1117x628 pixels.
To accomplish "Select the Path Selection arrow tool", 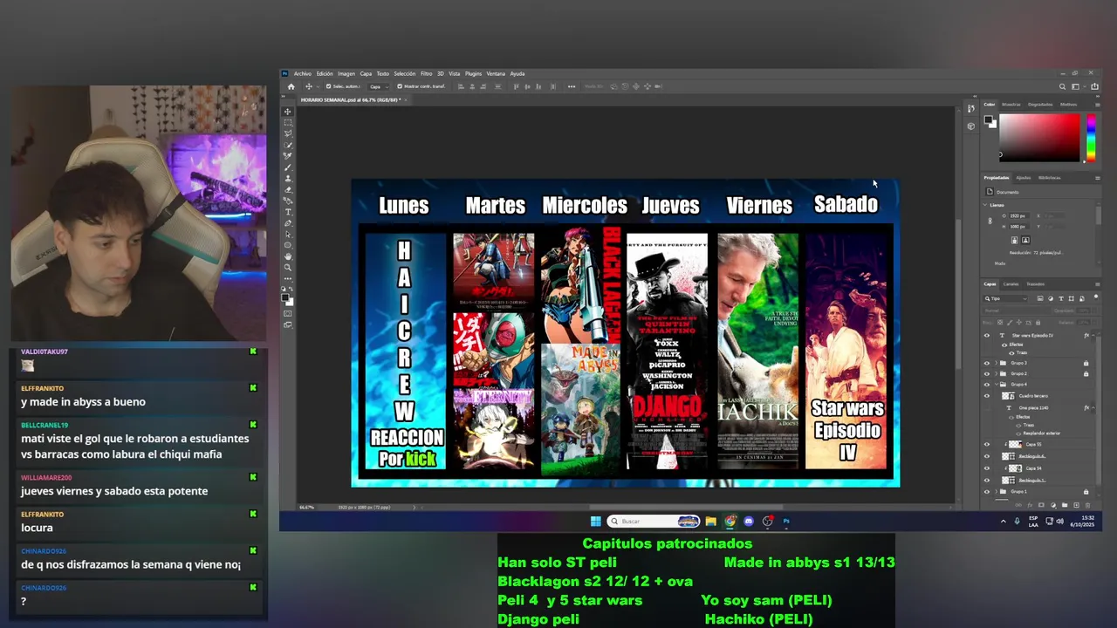I will (x=288, y=234).
